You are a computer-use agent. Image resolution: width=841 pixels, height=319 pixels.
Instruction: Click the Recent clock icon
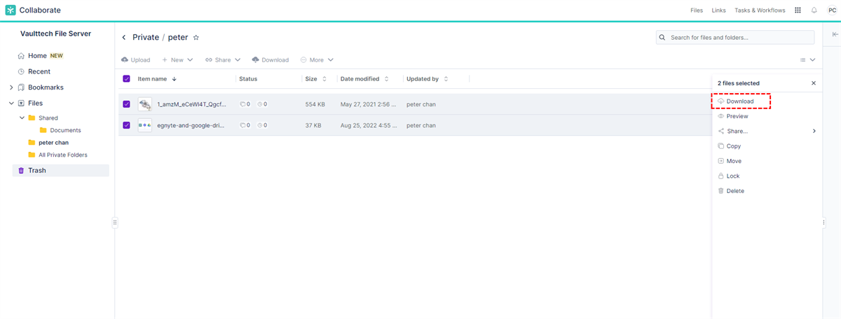[x=21, y=71]
